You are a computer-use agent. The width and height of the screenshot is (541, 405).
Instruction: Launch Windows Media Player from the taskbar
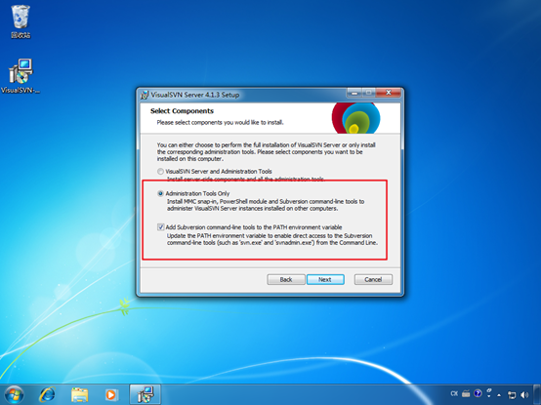[111, 395]
